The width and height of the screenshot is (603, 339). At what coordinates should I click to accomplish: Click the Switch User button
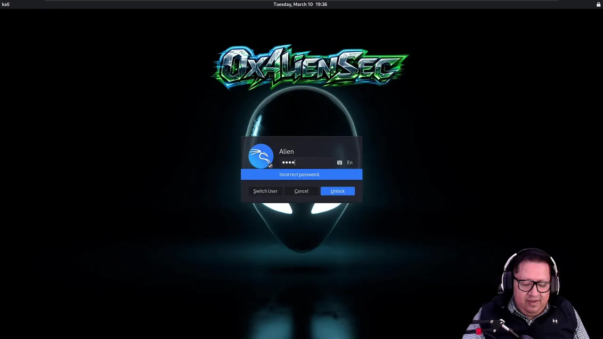tap(265, 191)
